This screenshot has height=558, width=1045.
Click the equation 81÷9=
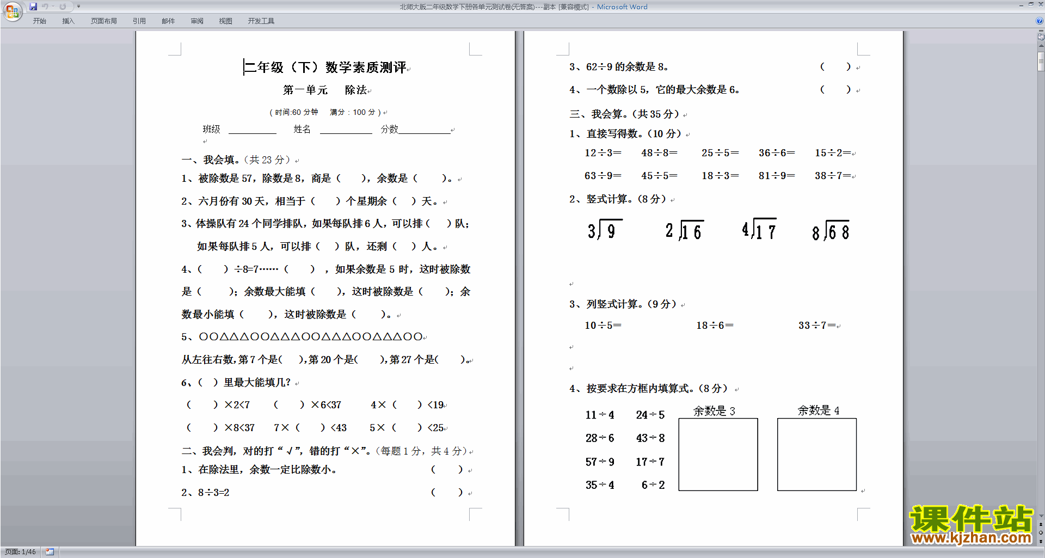pyautogui.click(x=777, y=175)
